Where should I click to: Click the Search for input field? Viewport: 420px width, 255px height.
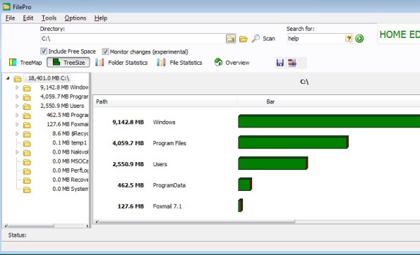click(316, 39)
